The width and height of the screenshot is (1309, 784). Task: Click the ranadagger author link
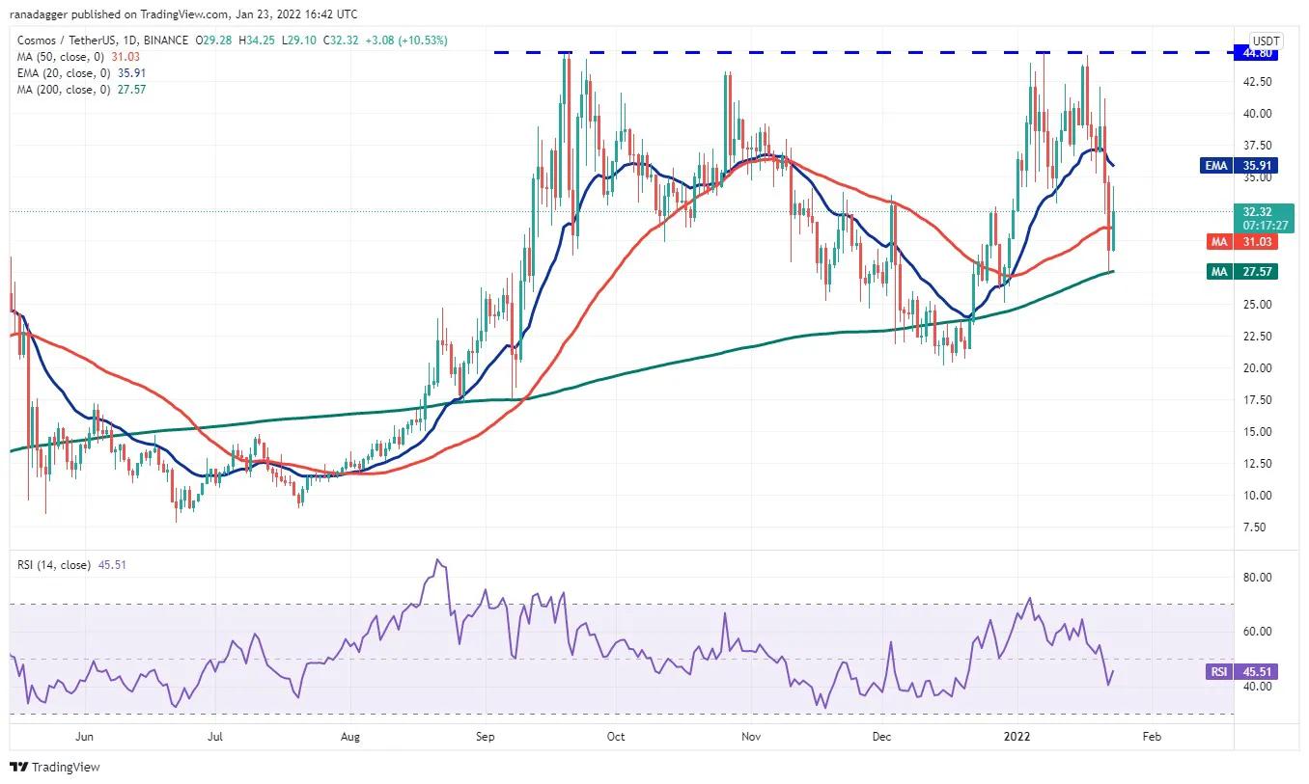click(36, 14)
